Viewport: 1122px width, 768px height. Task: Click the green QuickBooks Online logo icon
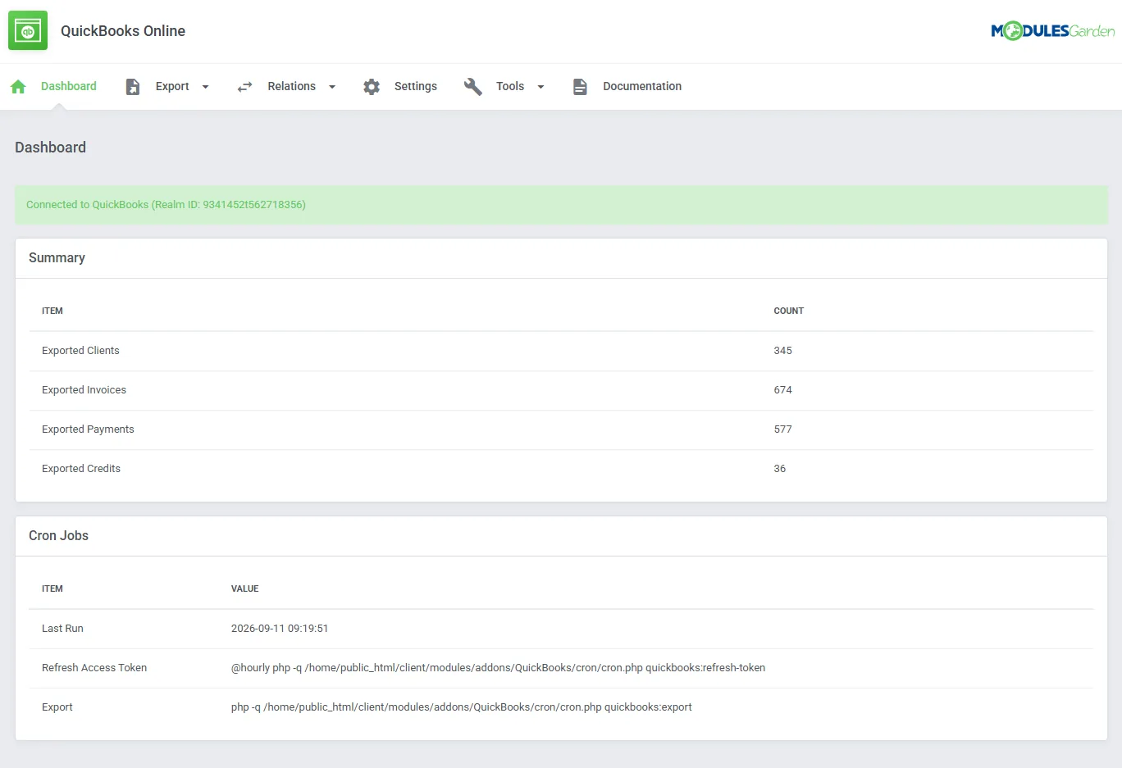(28, 30)
